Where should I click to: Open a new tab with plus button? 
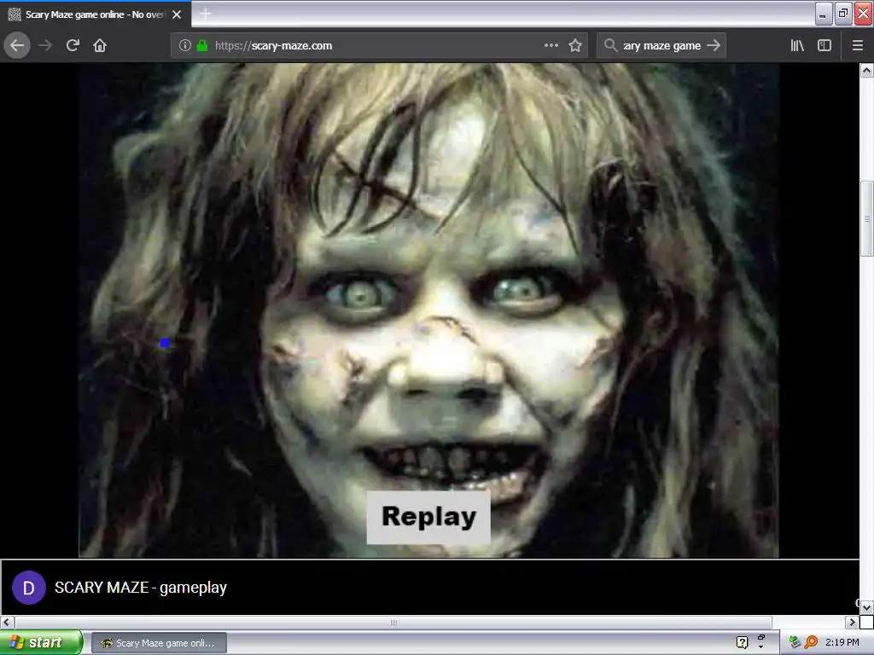(205, 14)
